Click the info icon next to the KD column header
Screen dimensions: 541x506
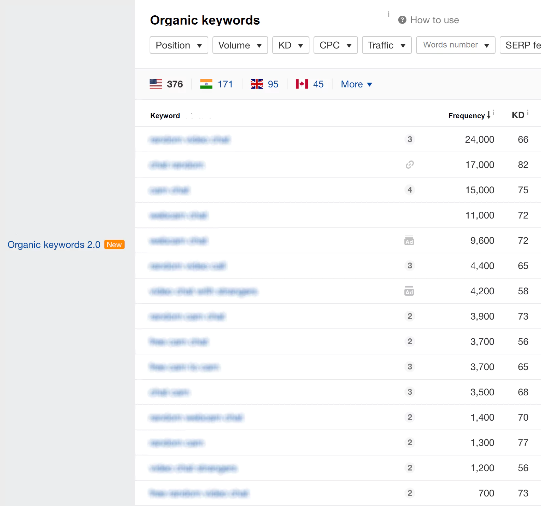(528, 112)
